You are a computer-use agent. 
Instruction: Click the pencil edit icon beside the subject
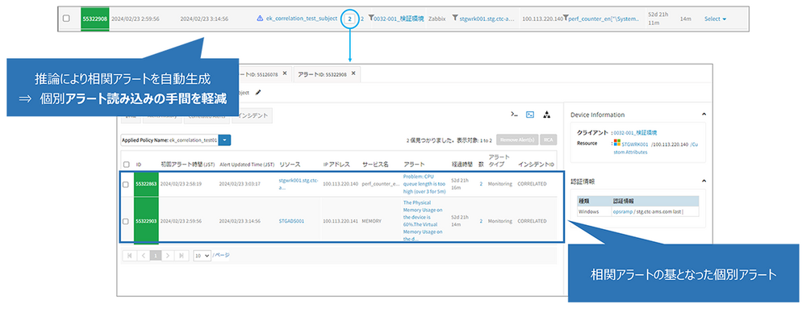point(258,93)
